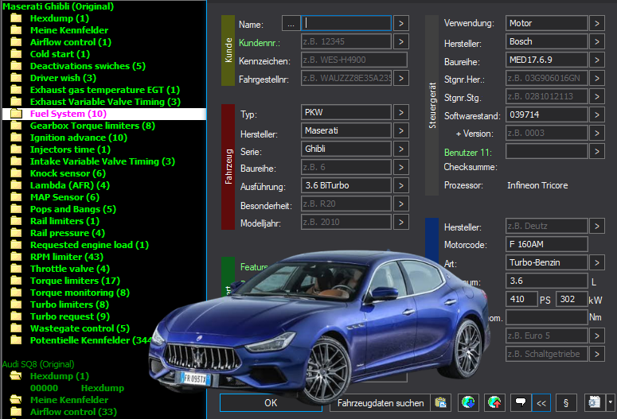
Task: Select Exhaust gas temperature EGT (1)
Action: (105, 90)
